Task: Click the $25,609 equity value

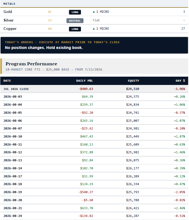Action: click(133, 144)
